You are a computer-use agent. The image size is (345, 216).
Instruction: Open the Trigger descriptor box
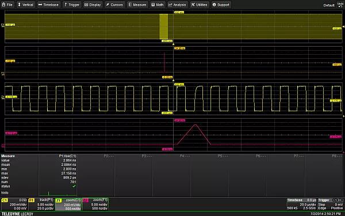point(331,204)
